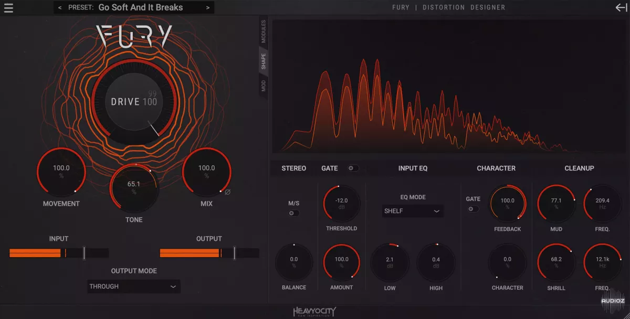
Task: Click the Heavyocity logo
Action: pyautogui.click(x=314, y=312)
